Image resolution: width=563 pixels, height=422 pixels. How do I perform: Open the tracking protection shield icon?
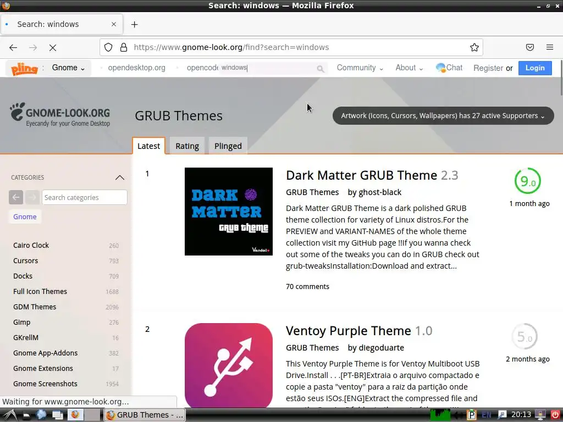(108, 47)
